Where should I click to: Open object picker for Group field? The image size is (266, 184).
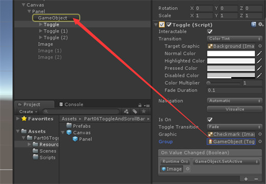260,142
